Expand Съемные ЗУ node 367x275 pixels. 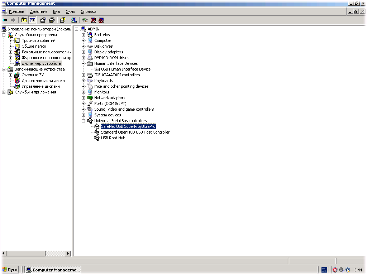coord(10,75)
